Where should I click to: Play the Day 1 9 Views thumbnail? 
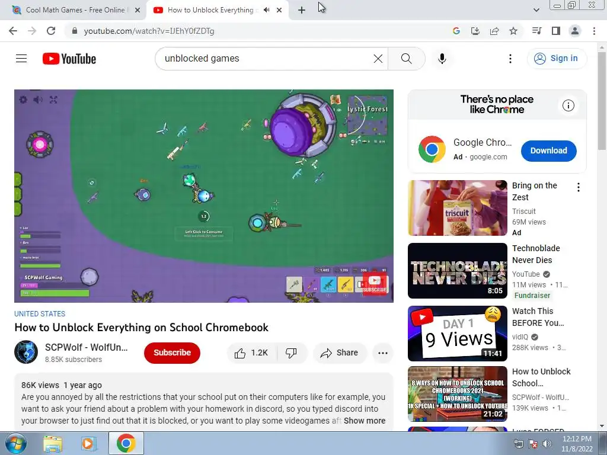click(x=458, y=334)
